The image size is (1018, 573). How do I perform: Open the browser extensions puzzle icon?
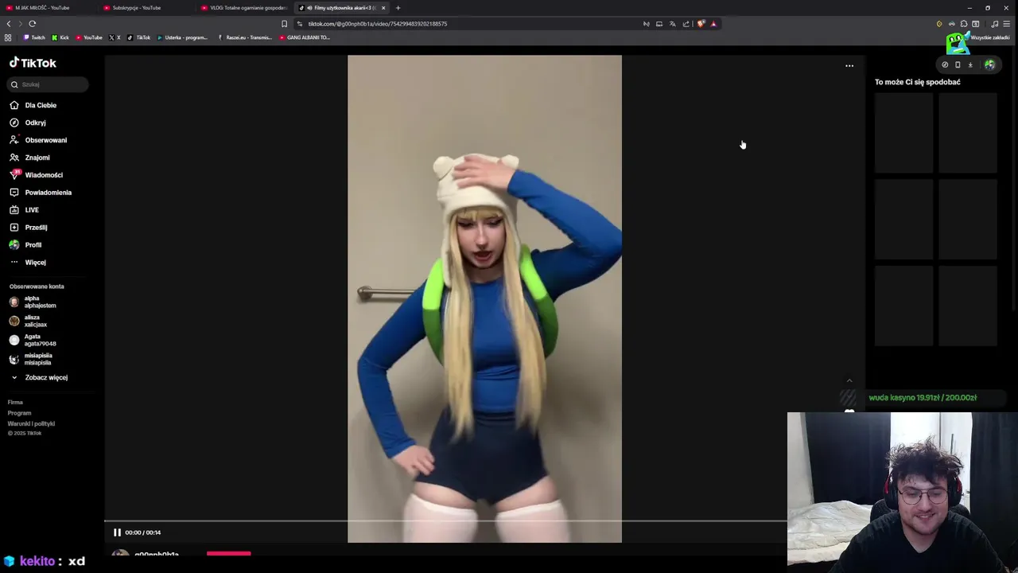click(964, 24)
